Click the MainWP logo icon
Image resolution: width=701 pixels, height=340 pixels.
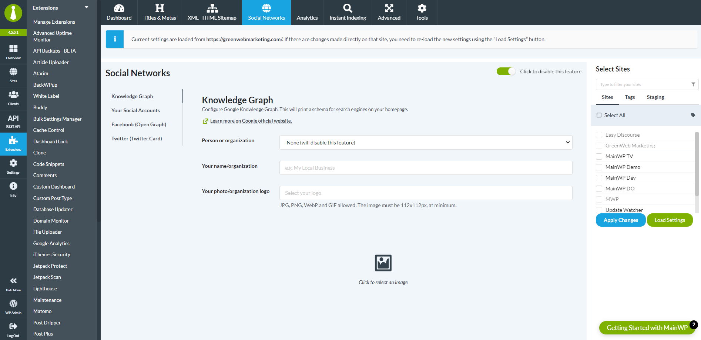pyautogui.click(x=13, y=13)
